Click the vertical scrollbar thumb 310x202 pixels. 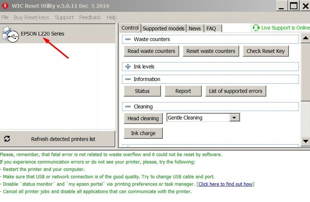tap(306, 72)
